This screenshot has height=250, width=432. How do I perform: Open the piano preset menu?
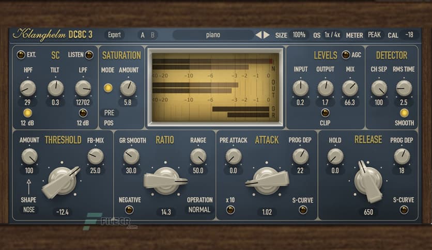[213, 35]
